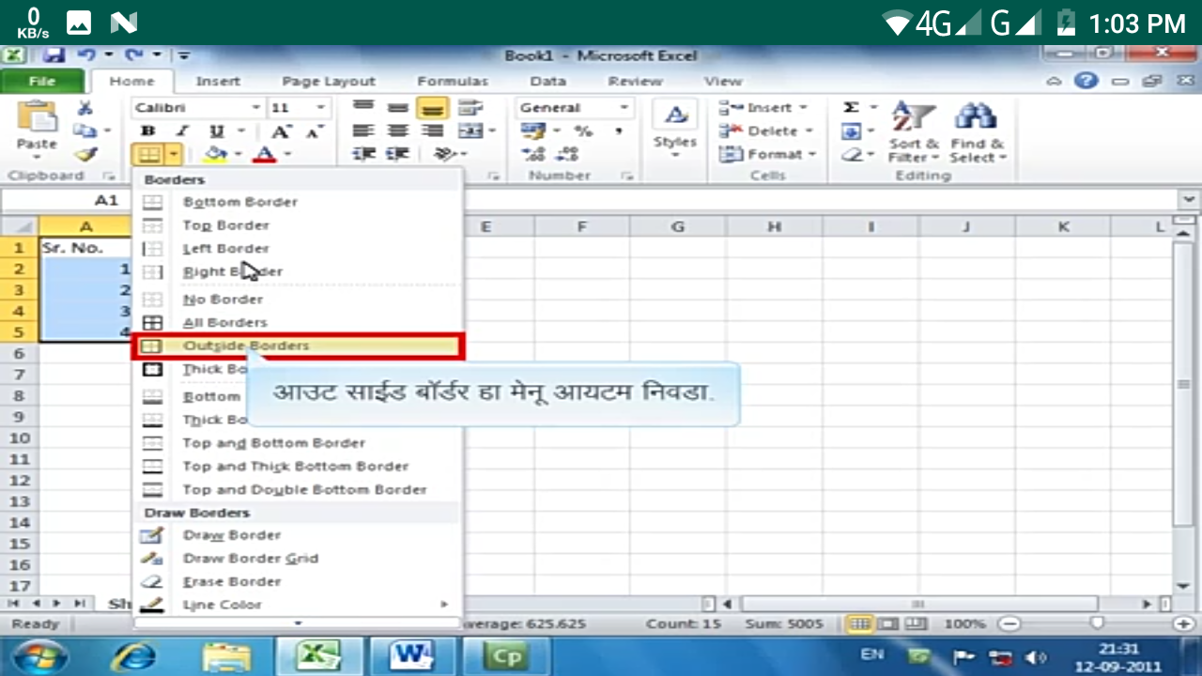Open Word from the Windows taskbar
The height and width of the screenshot is (676, 1202).
click(x=411, y=655)
